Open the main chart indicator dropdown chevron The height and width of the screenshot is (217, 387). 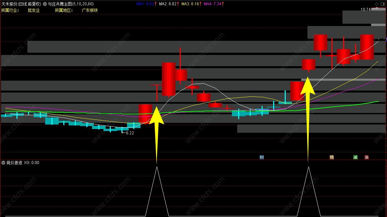click(x=45, y=4)
